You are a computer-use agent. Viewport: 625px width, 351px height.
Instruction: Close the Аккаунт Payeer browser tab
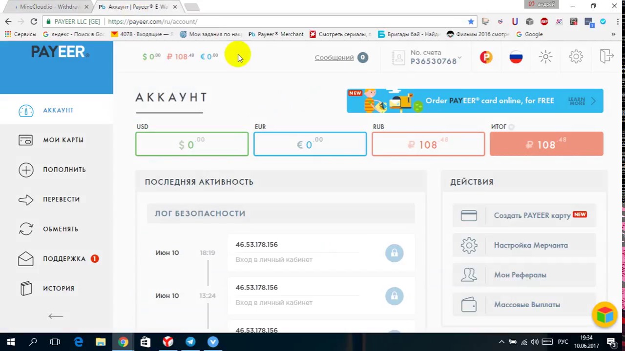pyautogui.click(x=175, y=7)
